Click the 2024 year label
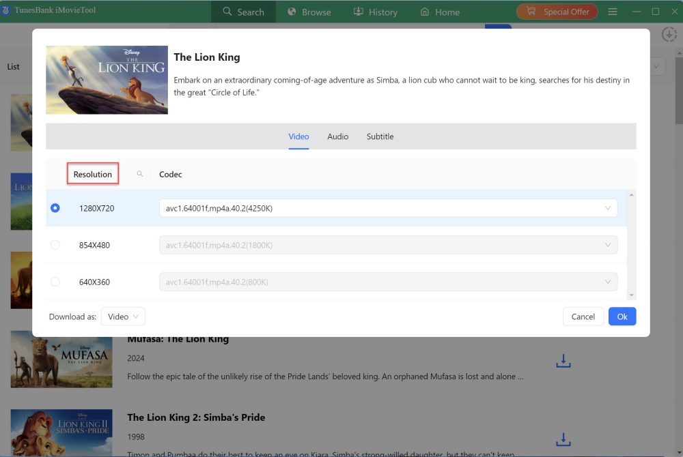This screenshot has height=457, width=683. 135,358
